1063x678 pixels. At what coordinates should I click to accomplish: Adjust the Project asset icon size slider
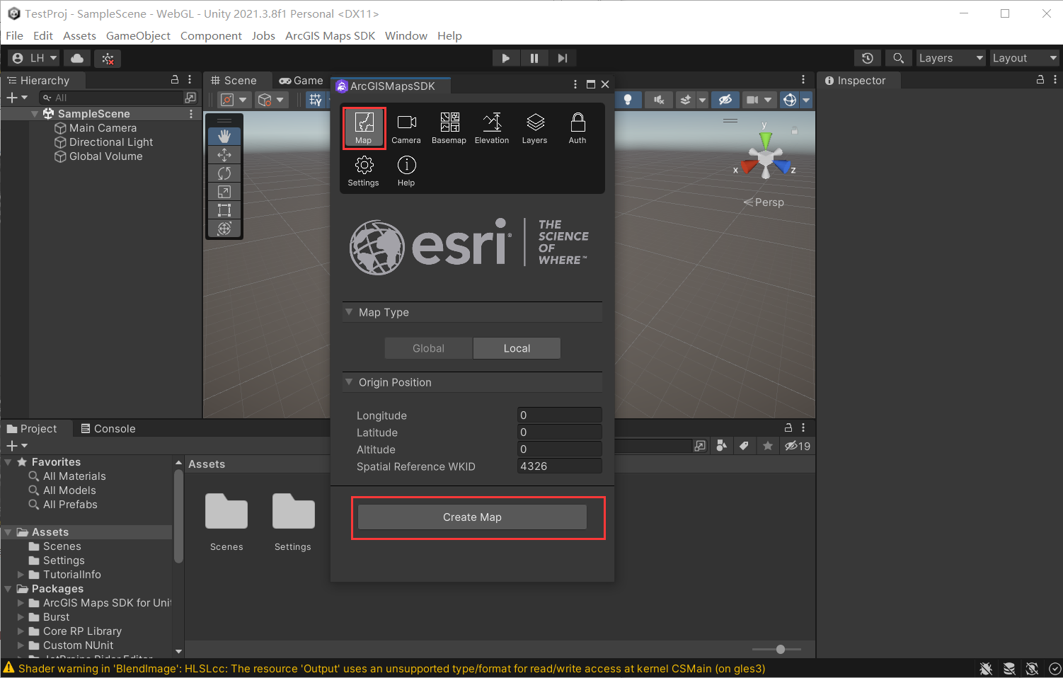point(776,649)
